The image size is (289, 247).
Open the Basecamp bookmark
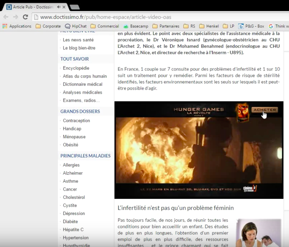click(136, 26)
